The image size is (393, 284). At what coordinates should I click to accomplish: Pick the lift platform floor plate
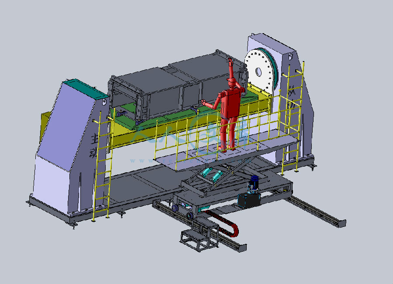pyautogui.click(x=227, y=149)
